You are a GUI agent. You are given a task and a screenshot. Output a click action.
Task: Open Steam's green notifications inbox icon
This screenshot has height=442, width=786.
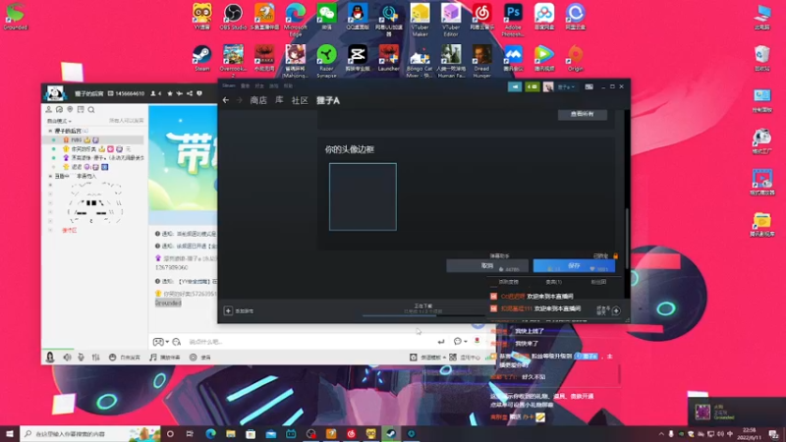pyautogui.click(x=532, y=86)
